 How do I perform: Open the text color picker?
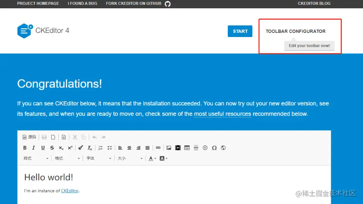[x=152, y=158]
